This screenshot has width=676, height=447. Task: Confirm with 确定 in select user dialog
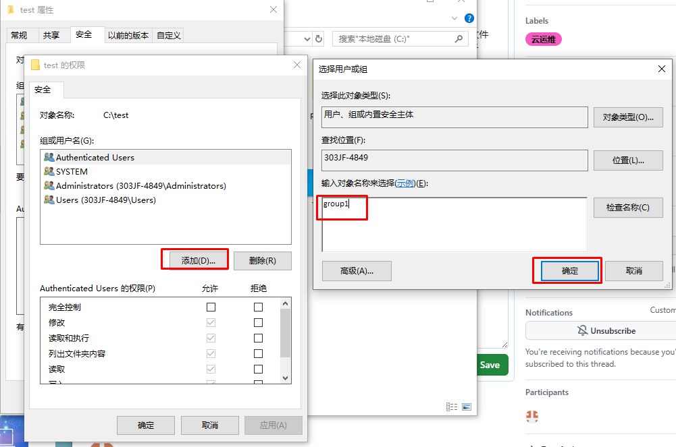tap(569, 270)
